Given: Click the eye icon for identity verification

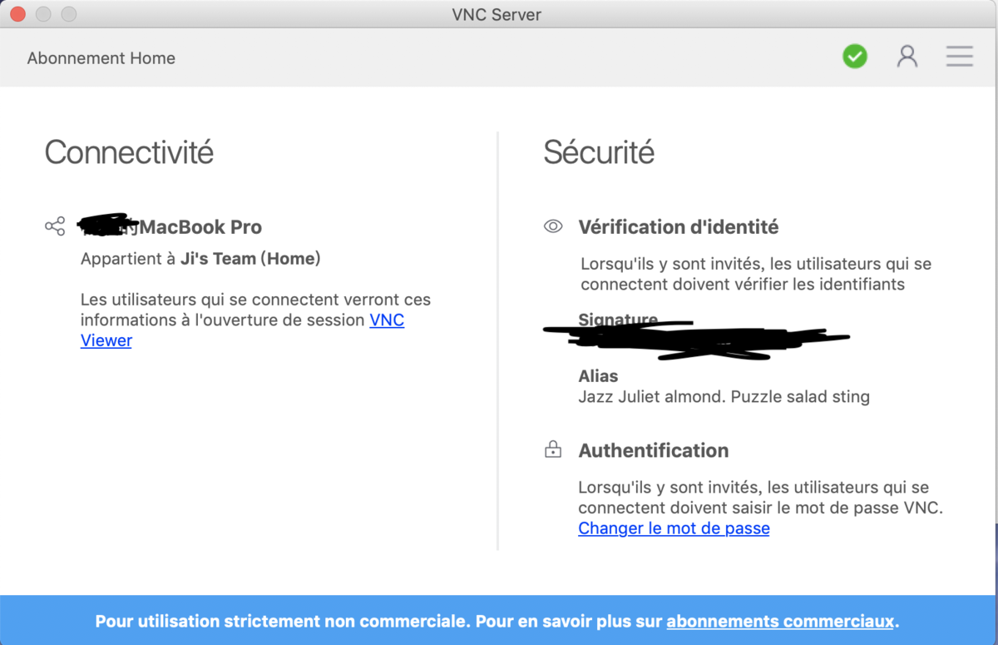Looking at the screenshot, I should click(x=553, y=226).
